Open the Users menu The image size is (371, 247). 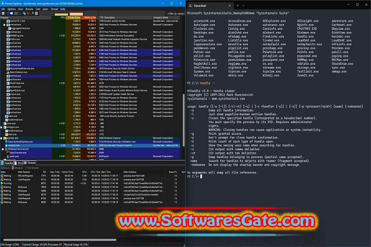click(x=45, y=9)
